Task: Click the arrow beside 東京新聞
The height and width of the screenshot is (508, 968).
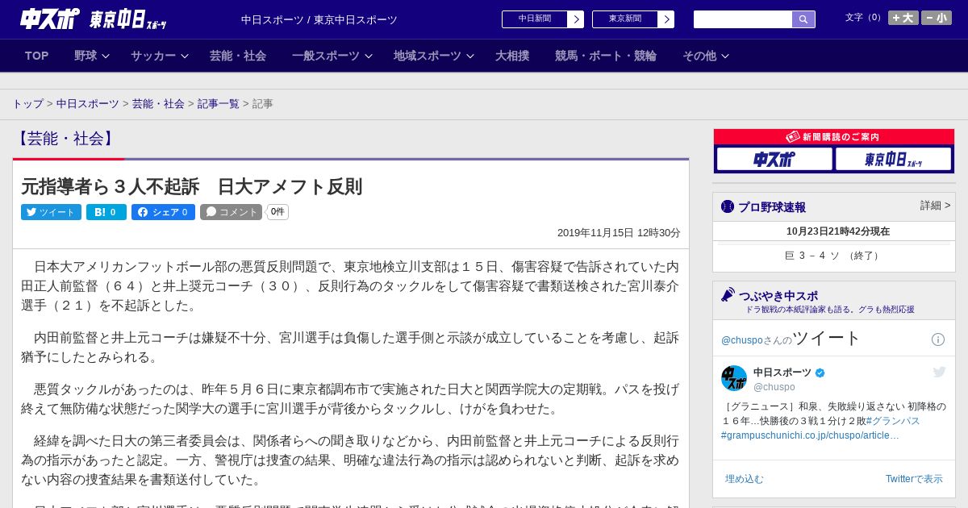Action: (x=665, y=19)
